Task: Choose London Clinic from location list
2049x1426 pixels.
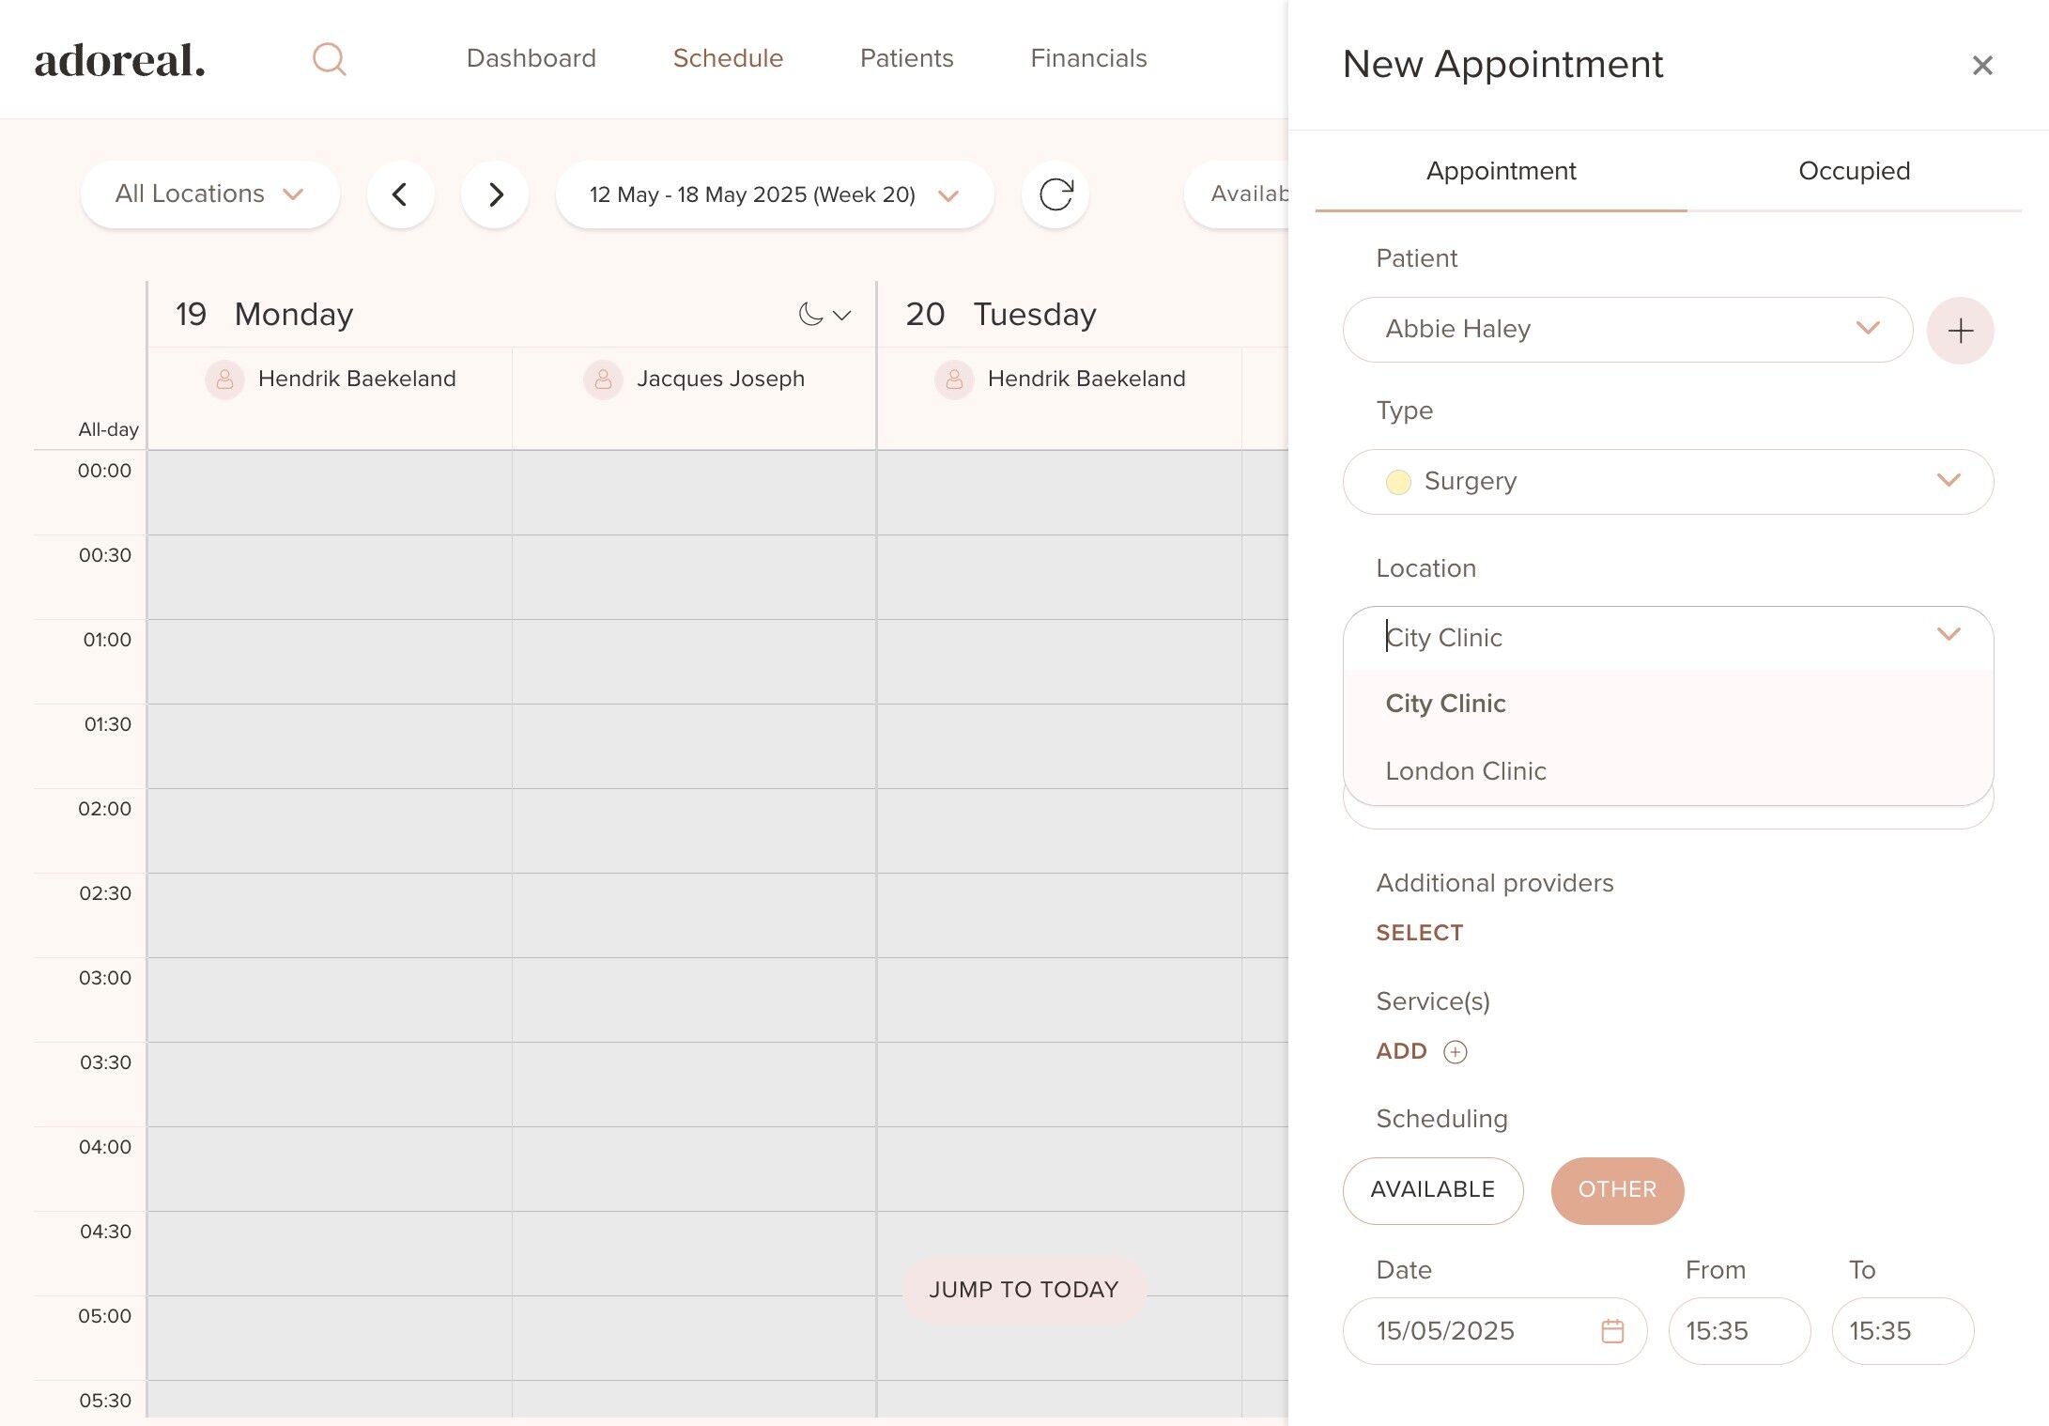Action: [x=1465, y=771]
